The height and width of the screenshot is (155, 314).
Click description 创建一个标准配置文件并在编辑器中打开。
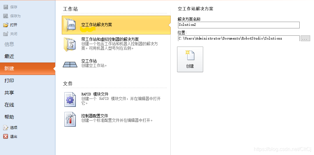coord(117,120)
